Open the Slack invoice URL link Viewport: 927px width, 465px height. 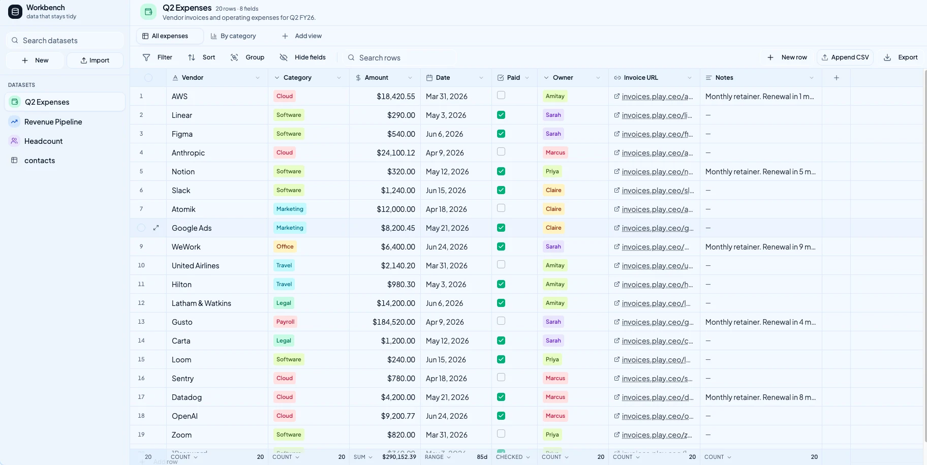[x=658, y=191]
